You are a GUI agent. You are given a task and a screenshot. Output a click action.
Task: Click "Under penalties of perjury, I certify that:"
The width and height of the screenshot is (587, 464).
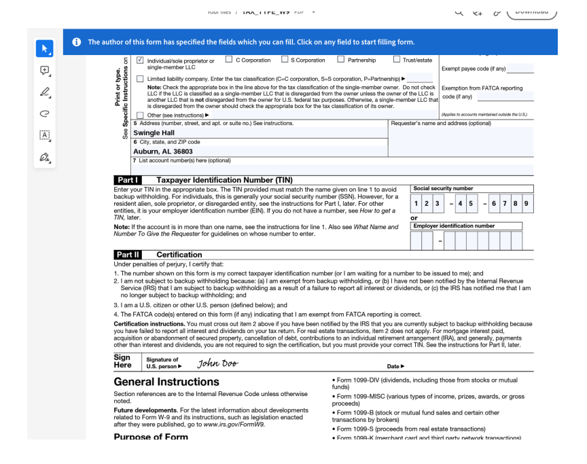pos(168,264)
